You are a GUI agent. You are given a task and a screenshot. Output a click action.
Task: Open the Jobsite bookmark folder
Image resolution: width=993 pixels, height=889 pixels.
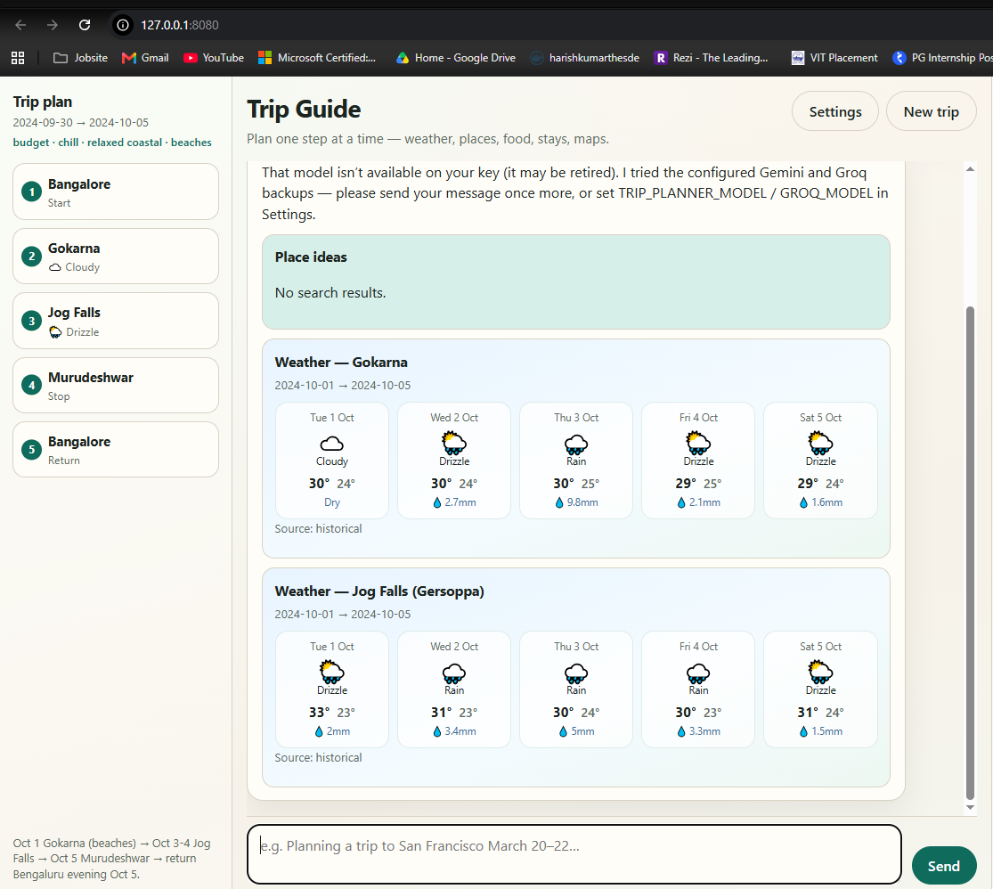click(80, 58)
